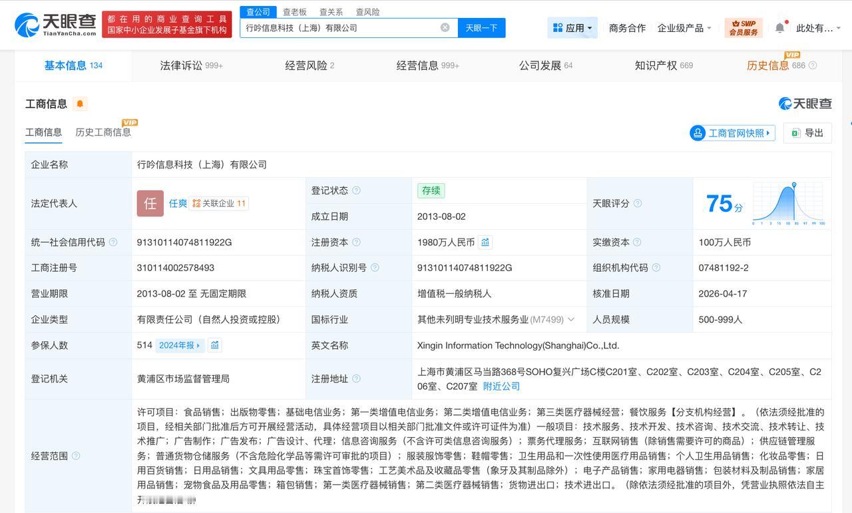
Task: Clear the search box with the X icon
Action: 445,27
